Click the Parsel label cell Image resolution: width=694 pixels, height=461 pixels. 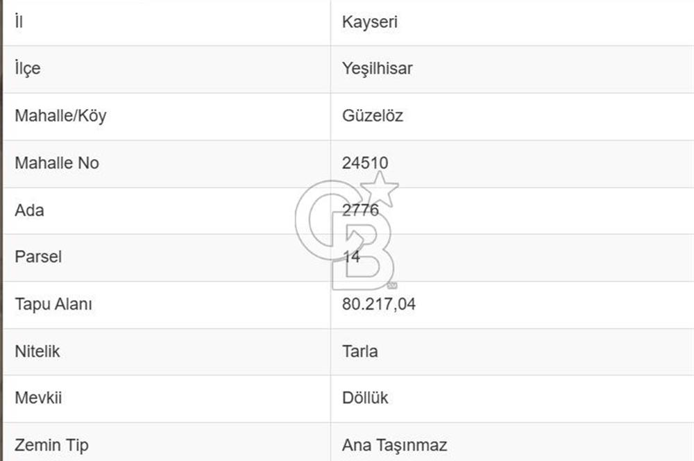click(x=38, y=257)
